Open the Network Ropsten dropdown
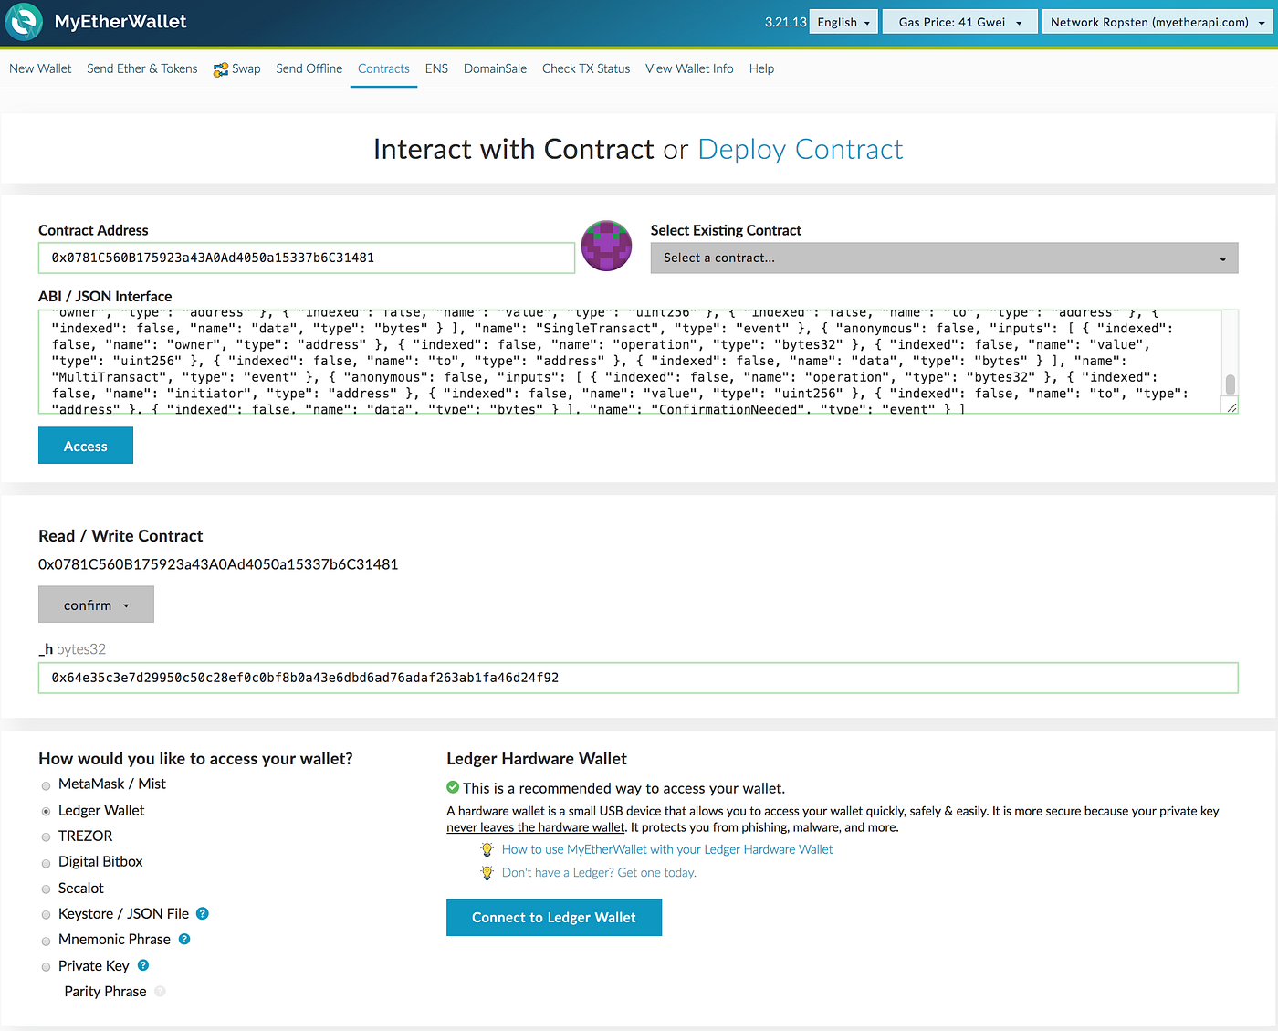1278x1031 pixels. [1158, 22]
